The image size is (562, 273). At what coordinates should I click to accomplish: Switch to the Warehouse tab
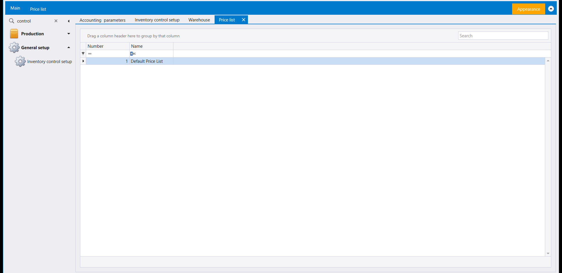[199, 20]
